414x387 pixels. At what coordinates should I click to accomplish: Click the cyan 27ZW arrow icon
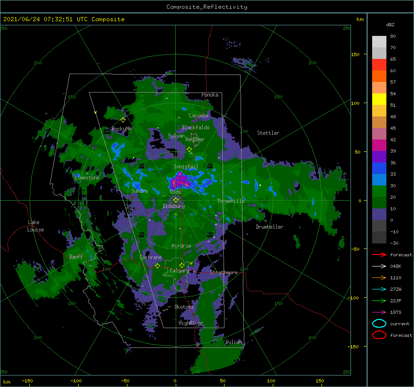tap(379, 289)
